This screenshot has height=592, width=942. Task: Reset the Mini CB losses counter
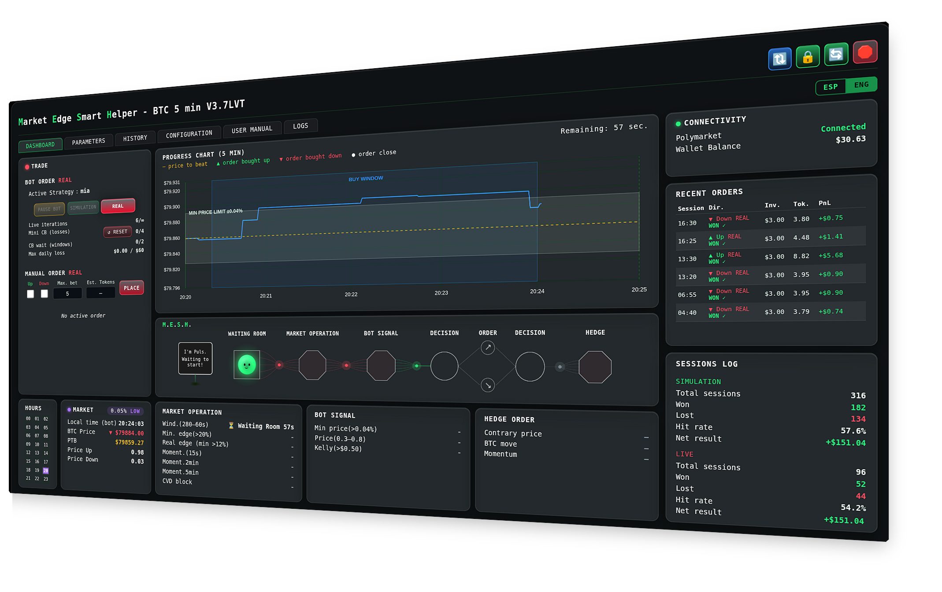(117, 232)
